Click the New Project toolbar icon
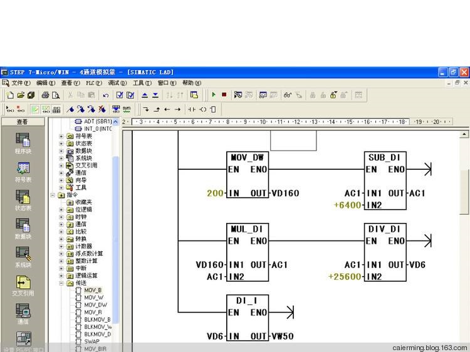 [x=10, y=95]
